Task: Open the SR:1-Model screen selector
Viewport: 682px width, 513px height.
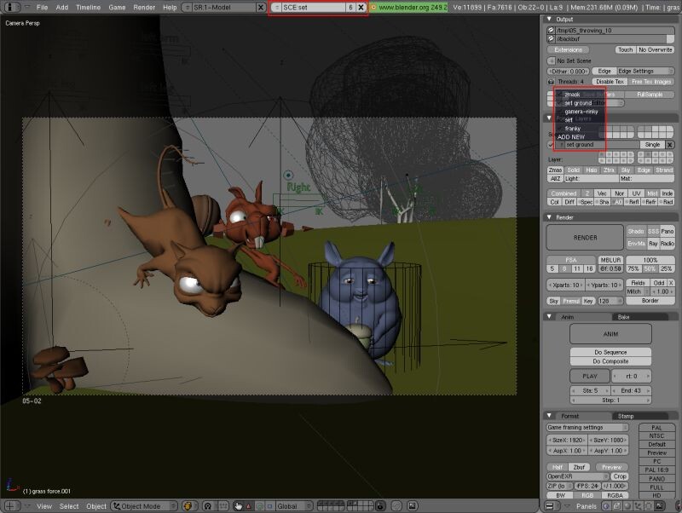Action: click(188, 8)
